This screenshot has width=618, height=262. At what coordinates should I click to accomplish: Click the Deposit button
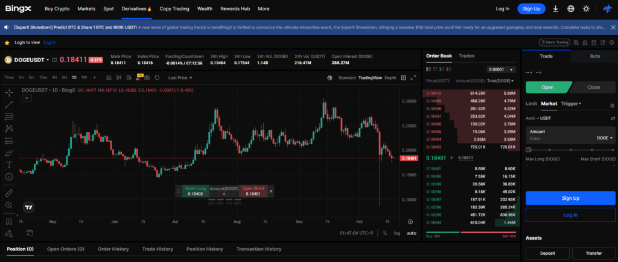click(547, 254)
